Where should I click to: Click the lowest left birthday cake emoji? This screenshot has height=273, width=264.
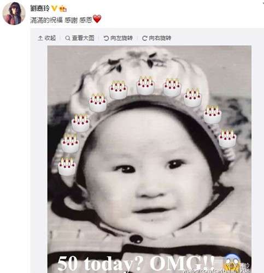(67, 167)
